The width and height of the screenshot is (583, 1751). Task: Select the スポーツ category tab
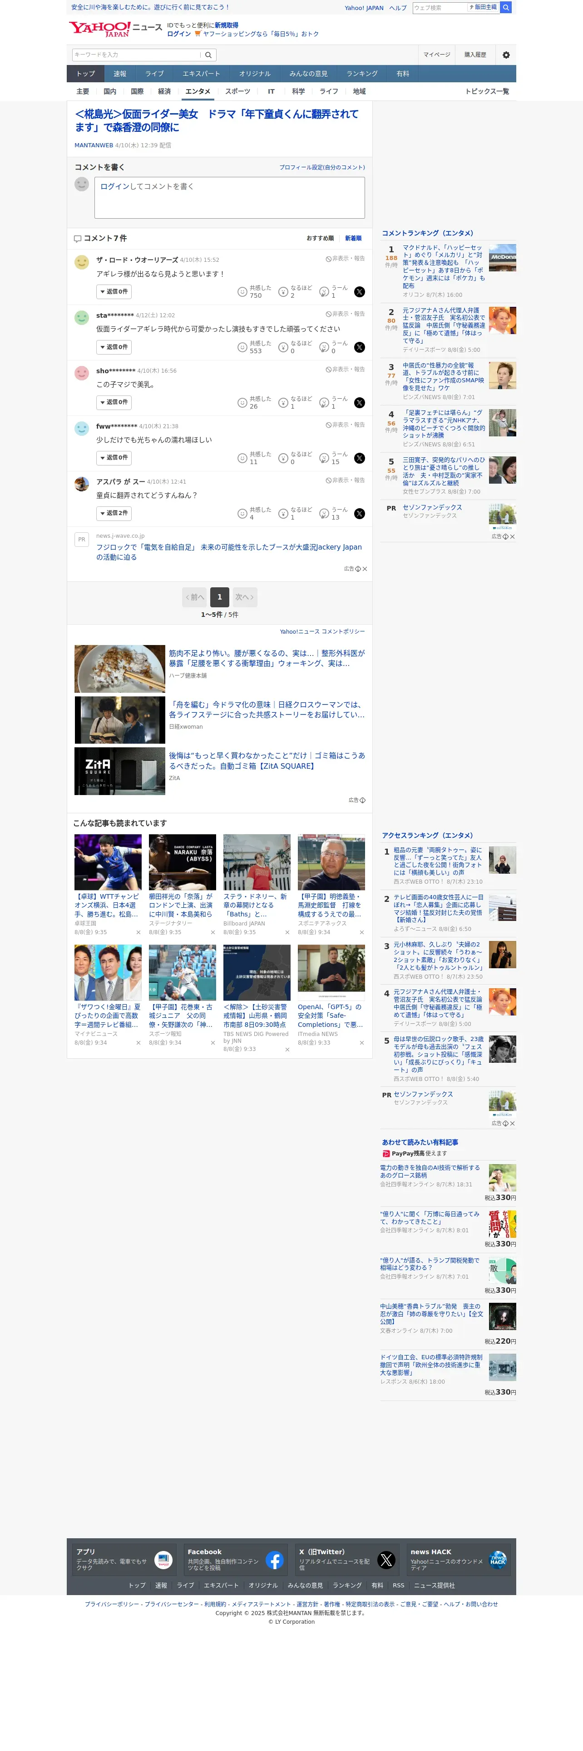237,92
